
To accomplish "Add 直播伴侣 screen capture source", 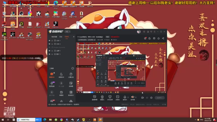I will [95, 98].
